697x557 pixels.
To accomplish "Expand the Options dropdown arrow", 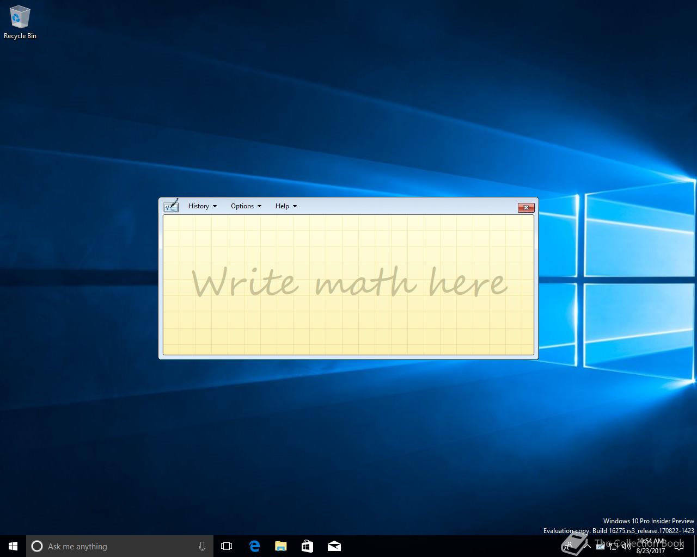I will (259, 206).
